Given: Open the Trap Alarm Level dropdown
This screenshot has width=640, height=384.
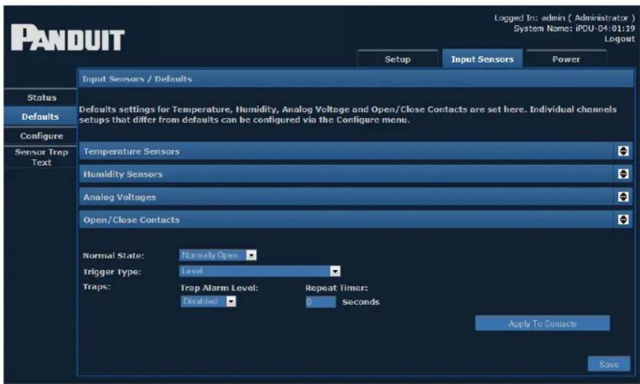Looking at the screenshot, I should tap(208, 302).
